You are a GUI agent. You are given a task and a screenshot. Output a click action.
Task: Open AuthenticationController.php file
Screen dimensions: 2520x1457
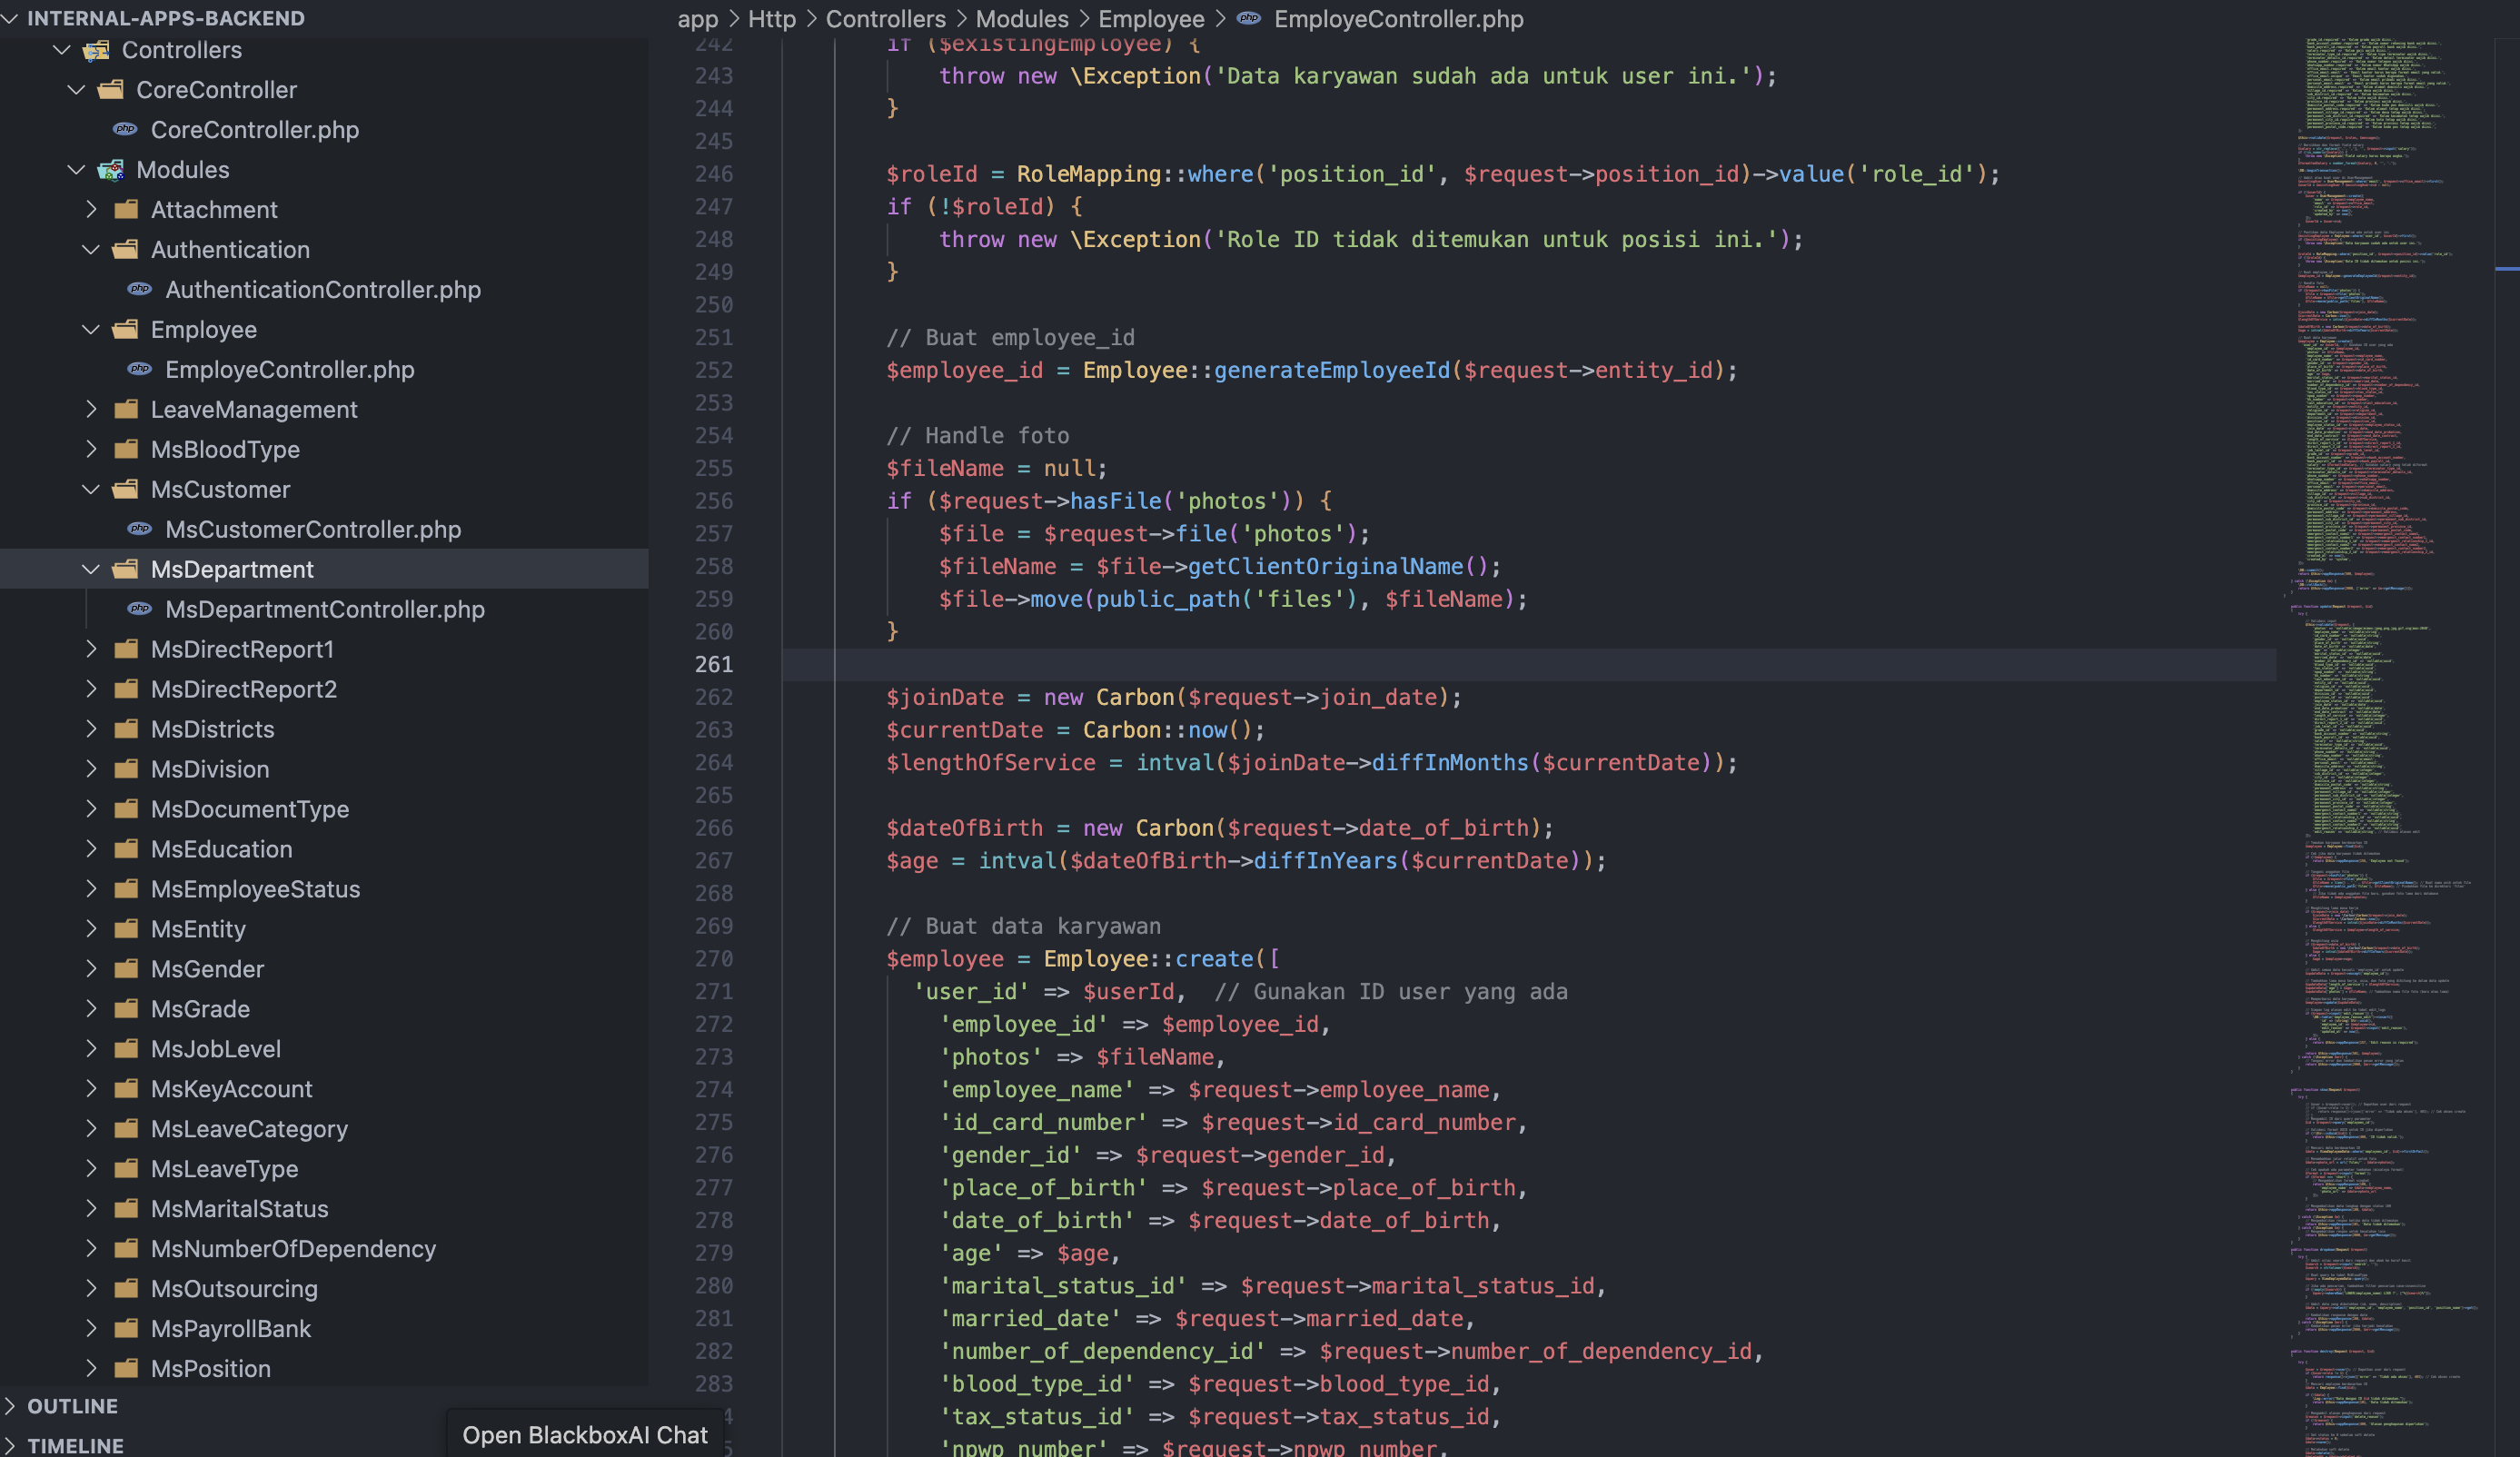[322, 289]
